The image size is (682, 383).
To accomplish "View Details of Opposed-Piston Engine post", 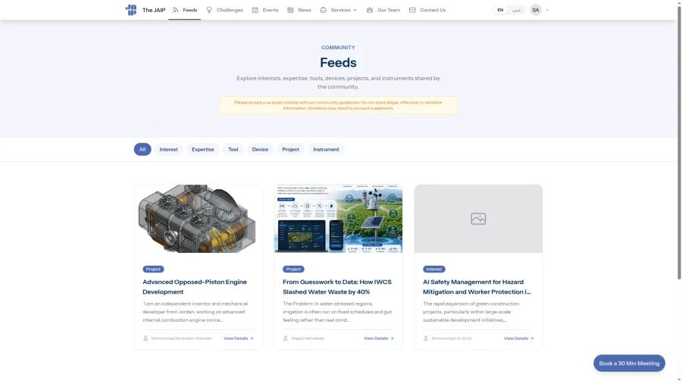I will click(239, 338).
